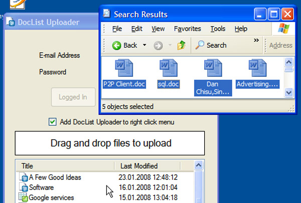Click the Title column header
This screenshot has height=203, width=301.
[x=65, y=166]
